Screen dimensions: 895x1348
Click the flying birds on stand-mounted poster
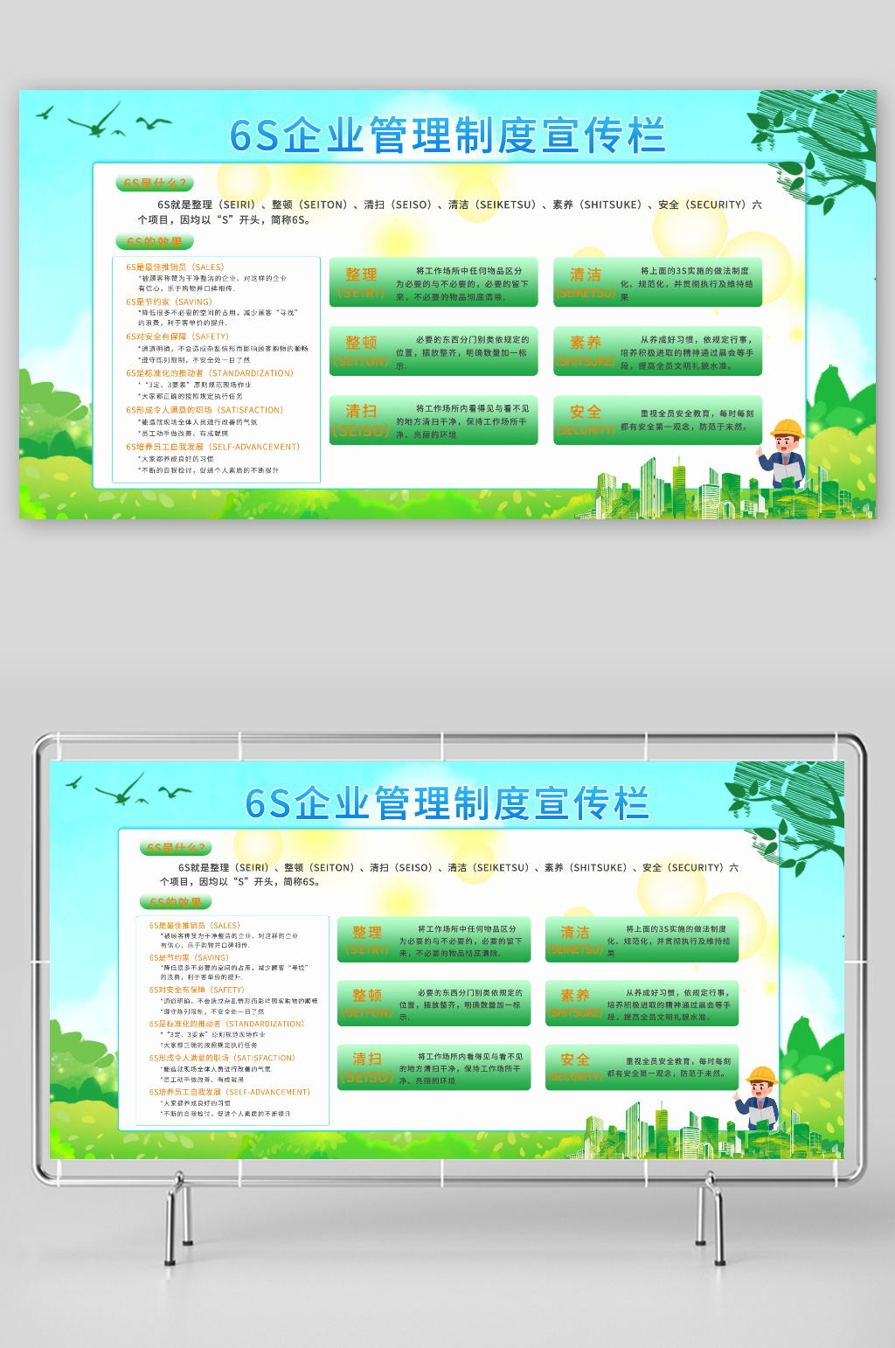pos(129,788)
